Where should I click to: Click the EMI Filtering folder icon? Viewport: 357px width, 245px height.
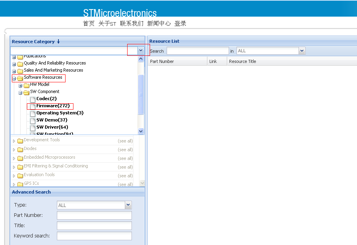[x=20, y=167]
